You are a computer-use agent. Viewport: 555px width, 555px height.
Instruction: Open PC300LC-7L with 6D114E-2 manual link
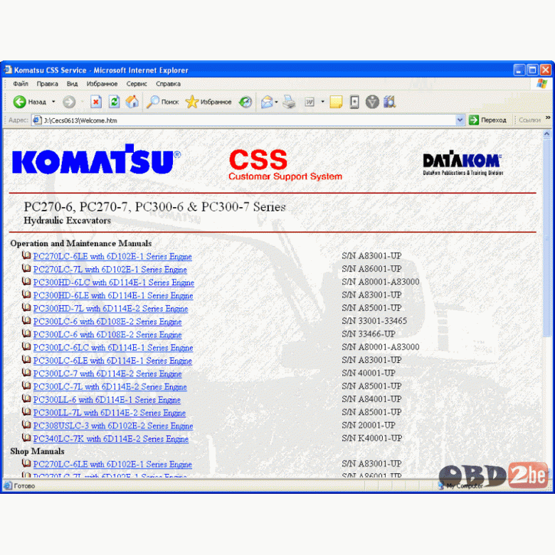tap(110, 387)
